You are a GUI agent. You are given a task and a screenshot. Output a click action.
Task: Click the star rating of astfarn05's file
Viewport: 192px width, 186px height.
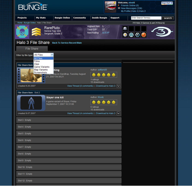[104, 75]
